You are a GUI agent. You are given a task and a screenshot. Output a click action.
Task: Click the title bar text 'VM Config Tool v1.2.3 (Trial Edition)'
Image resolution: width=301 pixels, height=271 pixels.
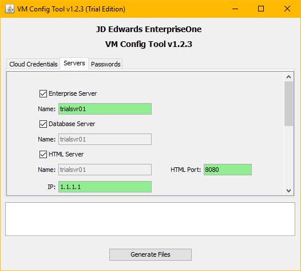71,9
